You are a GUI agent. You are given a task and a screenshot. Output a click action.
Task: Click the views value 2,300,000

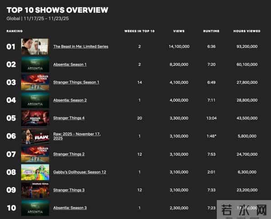179,208
